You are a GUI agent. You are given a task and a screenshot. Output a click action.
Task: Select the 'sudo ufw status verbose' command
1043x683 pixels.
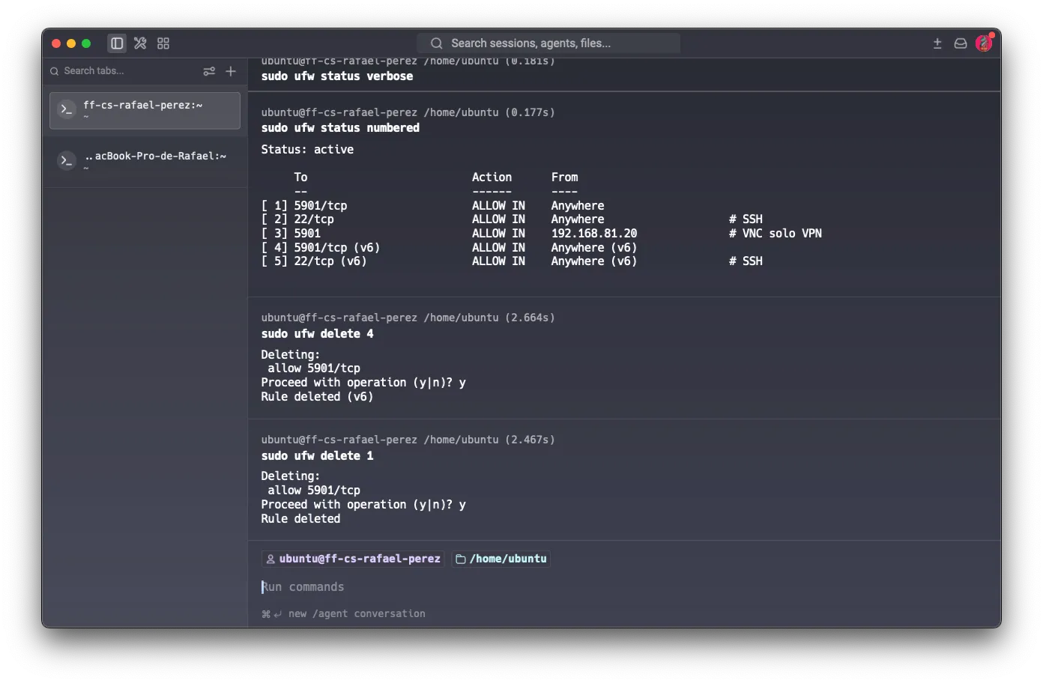pyautogui.click(x=337, y=76)
